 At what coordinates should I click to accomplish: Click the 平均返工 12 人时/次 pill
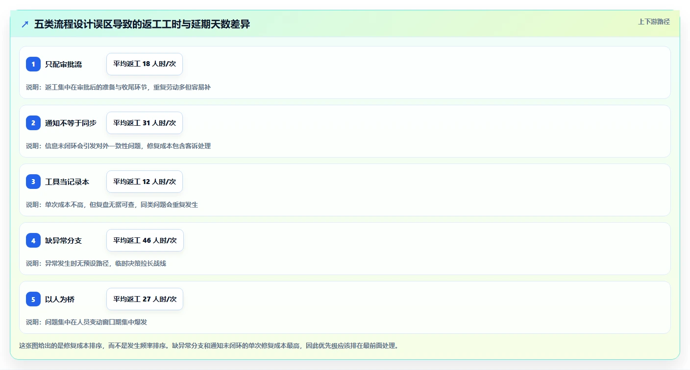coord(145,182)
